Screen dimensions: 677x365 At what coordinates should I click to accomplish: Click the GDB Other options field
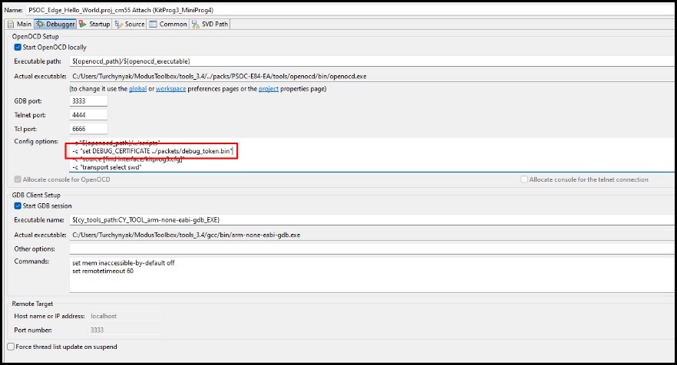(368, 248)
